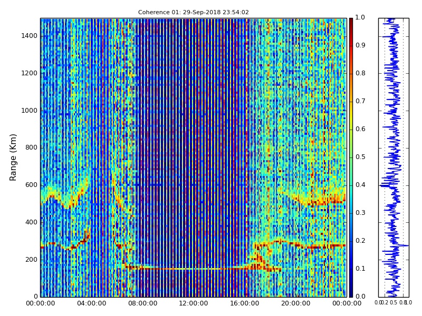The image size is (422, 316).
Task: Click the 0.5 label under profile plot
Action: point(394,302)
